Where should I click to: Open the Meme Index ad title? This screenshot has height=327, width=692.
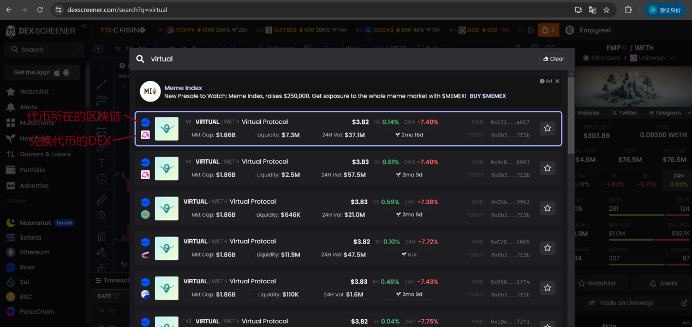click(183, 88)
